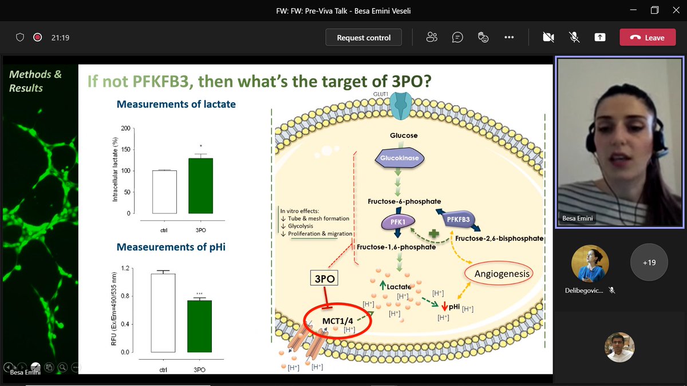
Task: Advance with the next slide arrow
Action: pos(22,367)
